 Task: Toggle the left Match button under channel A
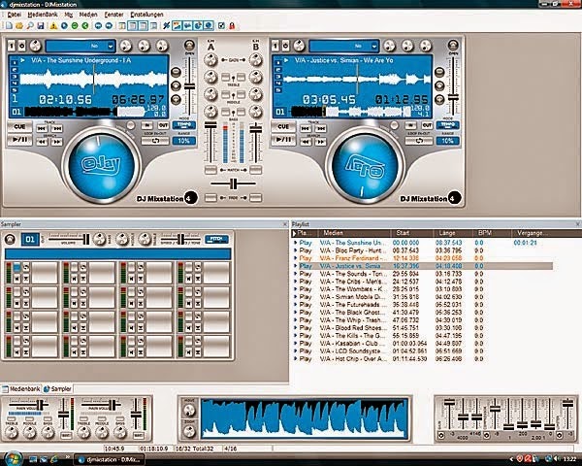[210, 170]
